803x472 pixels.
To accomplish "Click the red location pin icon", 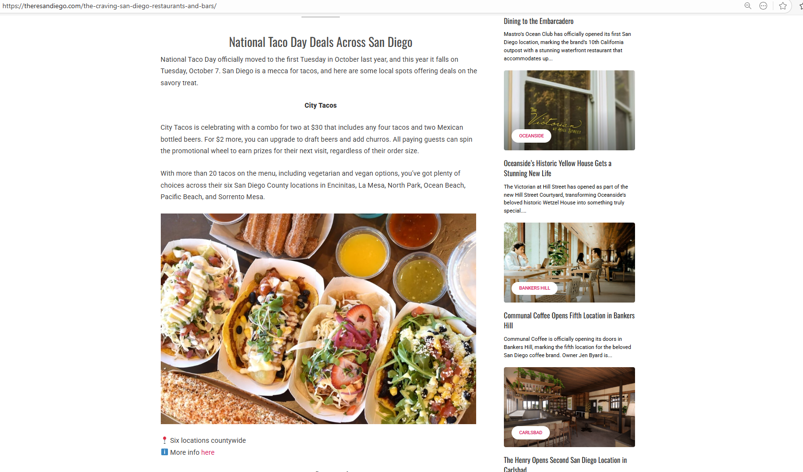I will (165, 440).
